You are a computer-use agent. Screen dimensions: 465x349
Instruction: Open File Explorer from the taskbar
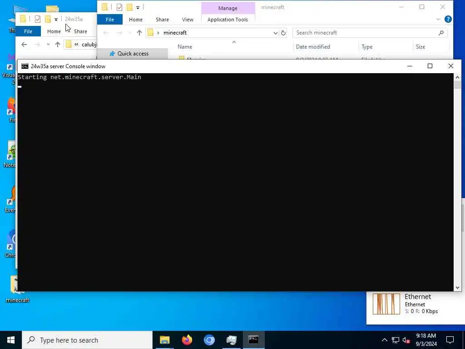164,340
